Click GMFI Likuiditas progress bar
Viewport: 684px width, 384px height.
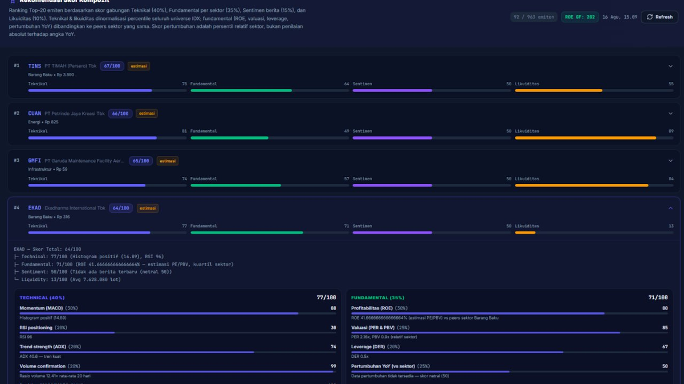point(594,185)
